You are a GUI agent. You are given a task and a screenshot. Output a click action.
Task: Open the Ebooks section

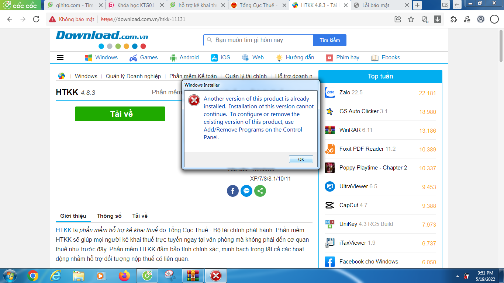coord(386,57)
